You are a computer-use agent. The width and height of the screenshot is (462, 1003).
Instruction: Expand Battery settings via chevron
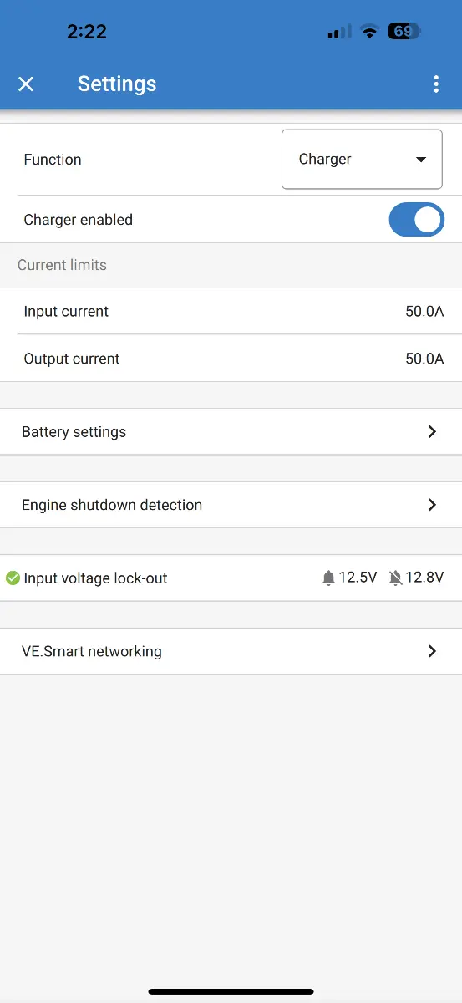point(432,432)
